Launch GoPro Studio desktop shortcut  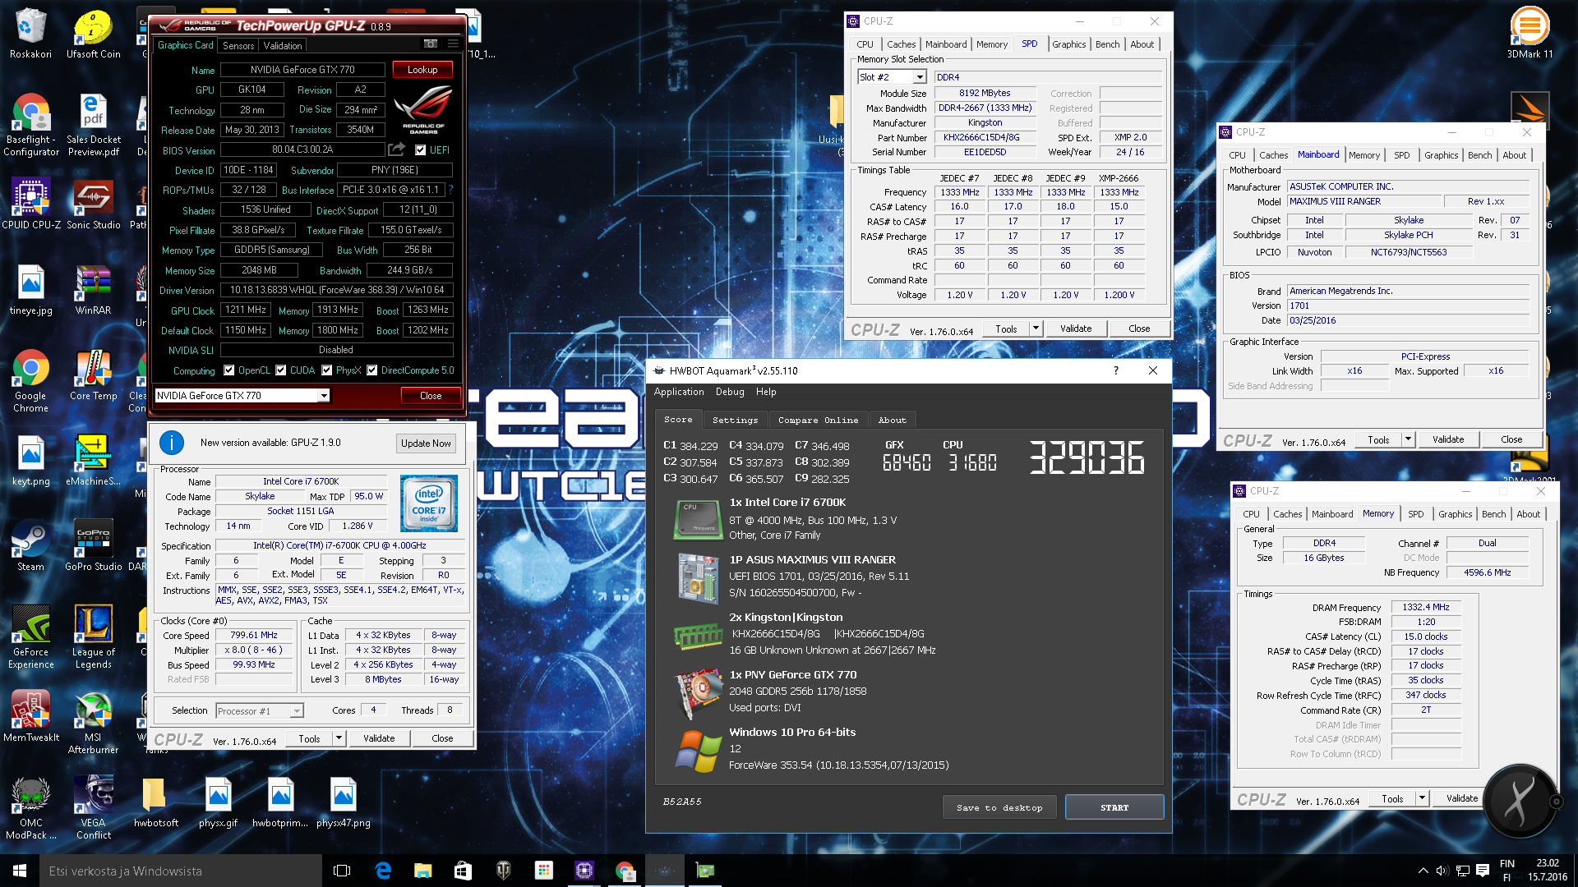pyautogui.click(x=93, y=546)
